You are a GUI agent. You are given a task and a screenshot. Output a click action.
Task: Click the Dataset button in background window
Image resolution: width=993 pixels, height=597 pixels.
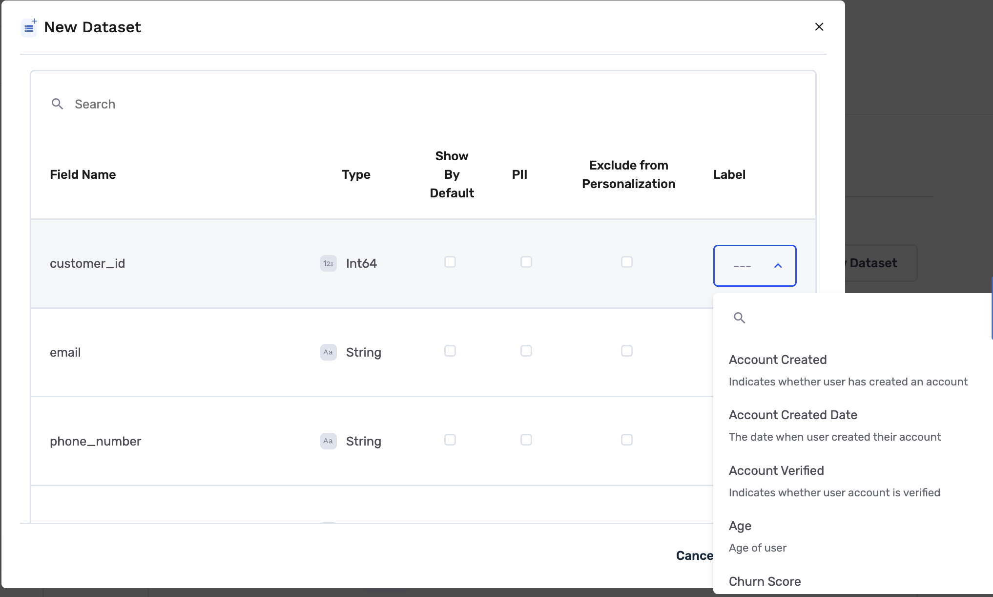[880, 263]
